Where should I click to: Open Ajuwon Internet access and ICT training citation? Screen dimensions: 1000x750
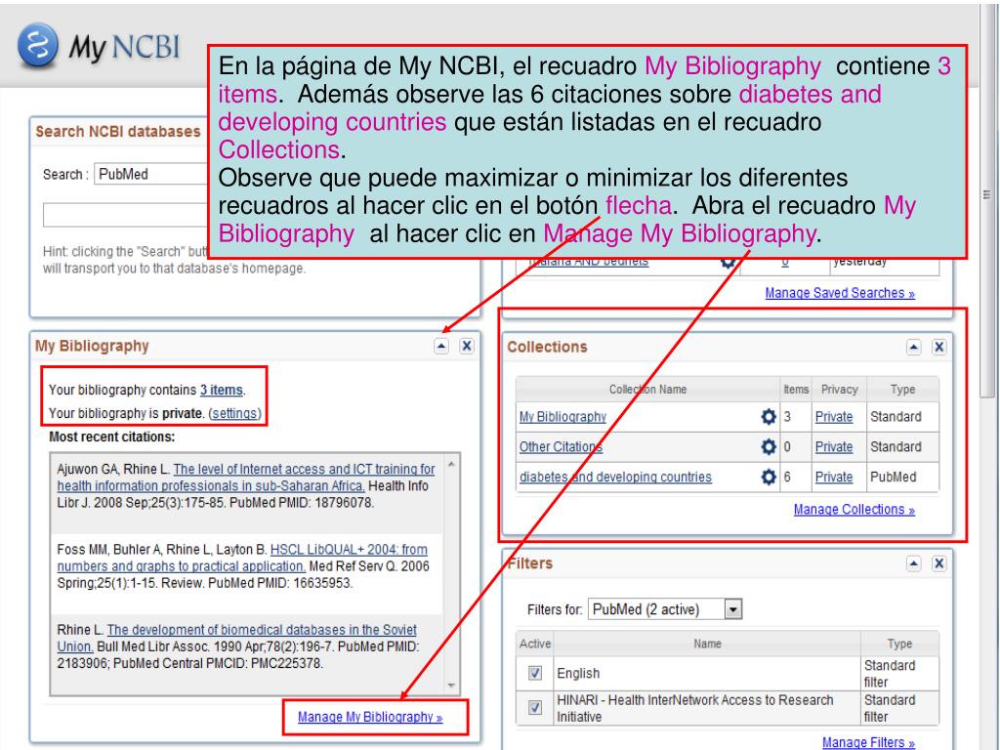[x=246, y=477]
